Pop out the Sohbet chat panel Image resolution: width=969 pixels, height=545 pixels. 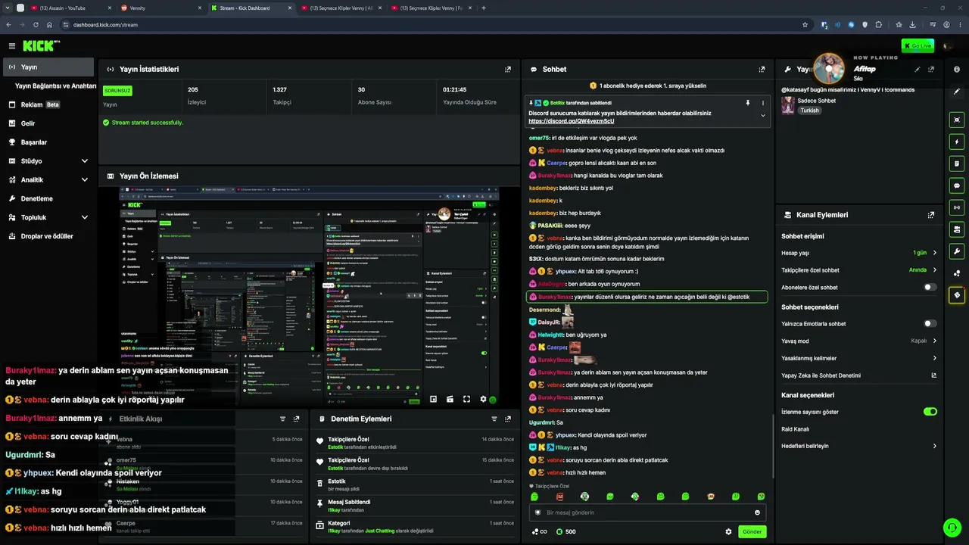tap(762, 69)
